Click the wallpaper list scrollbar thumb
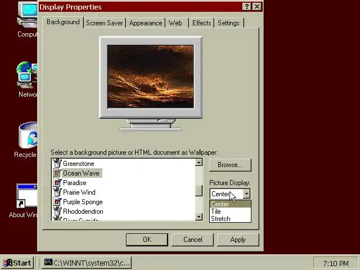The width and height of the screenshot is (360, 270). pyautogui.click(x=199, y=191)
